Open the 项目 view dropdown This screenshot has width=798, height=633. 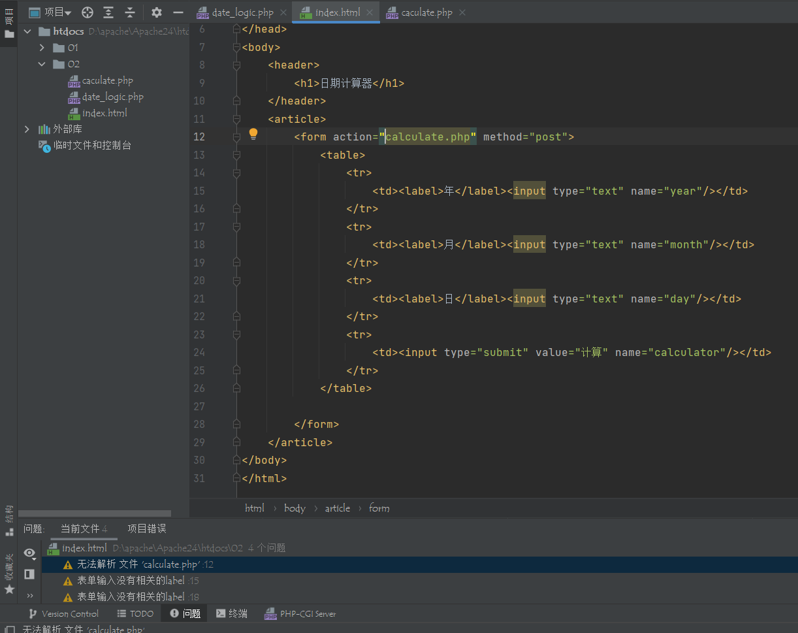click(57, 12)
